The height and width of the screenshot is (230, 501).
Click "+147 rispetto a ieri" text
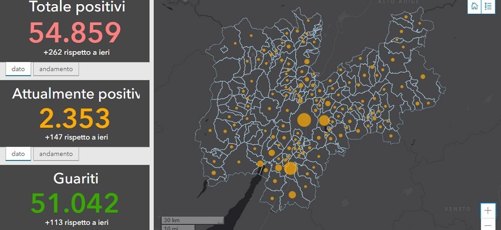76,137
